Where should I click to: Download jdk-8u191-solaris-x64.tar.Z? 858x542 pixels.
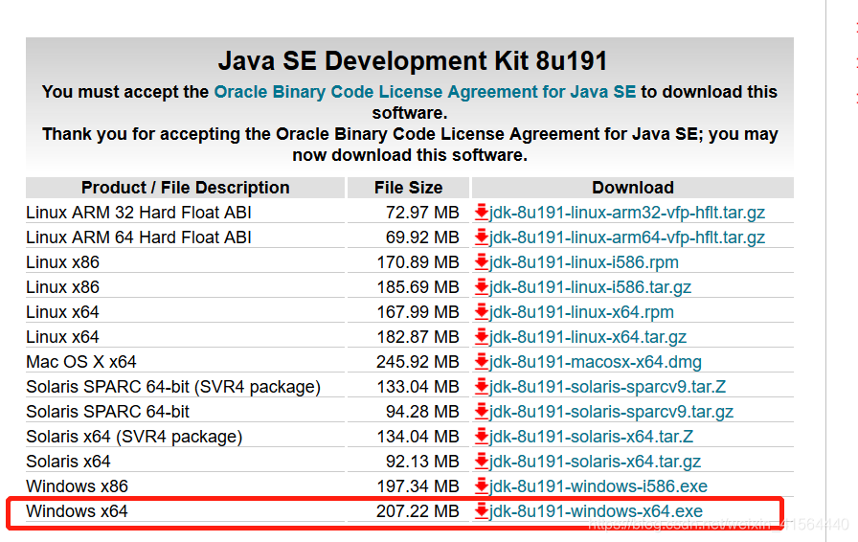[592, 437]
